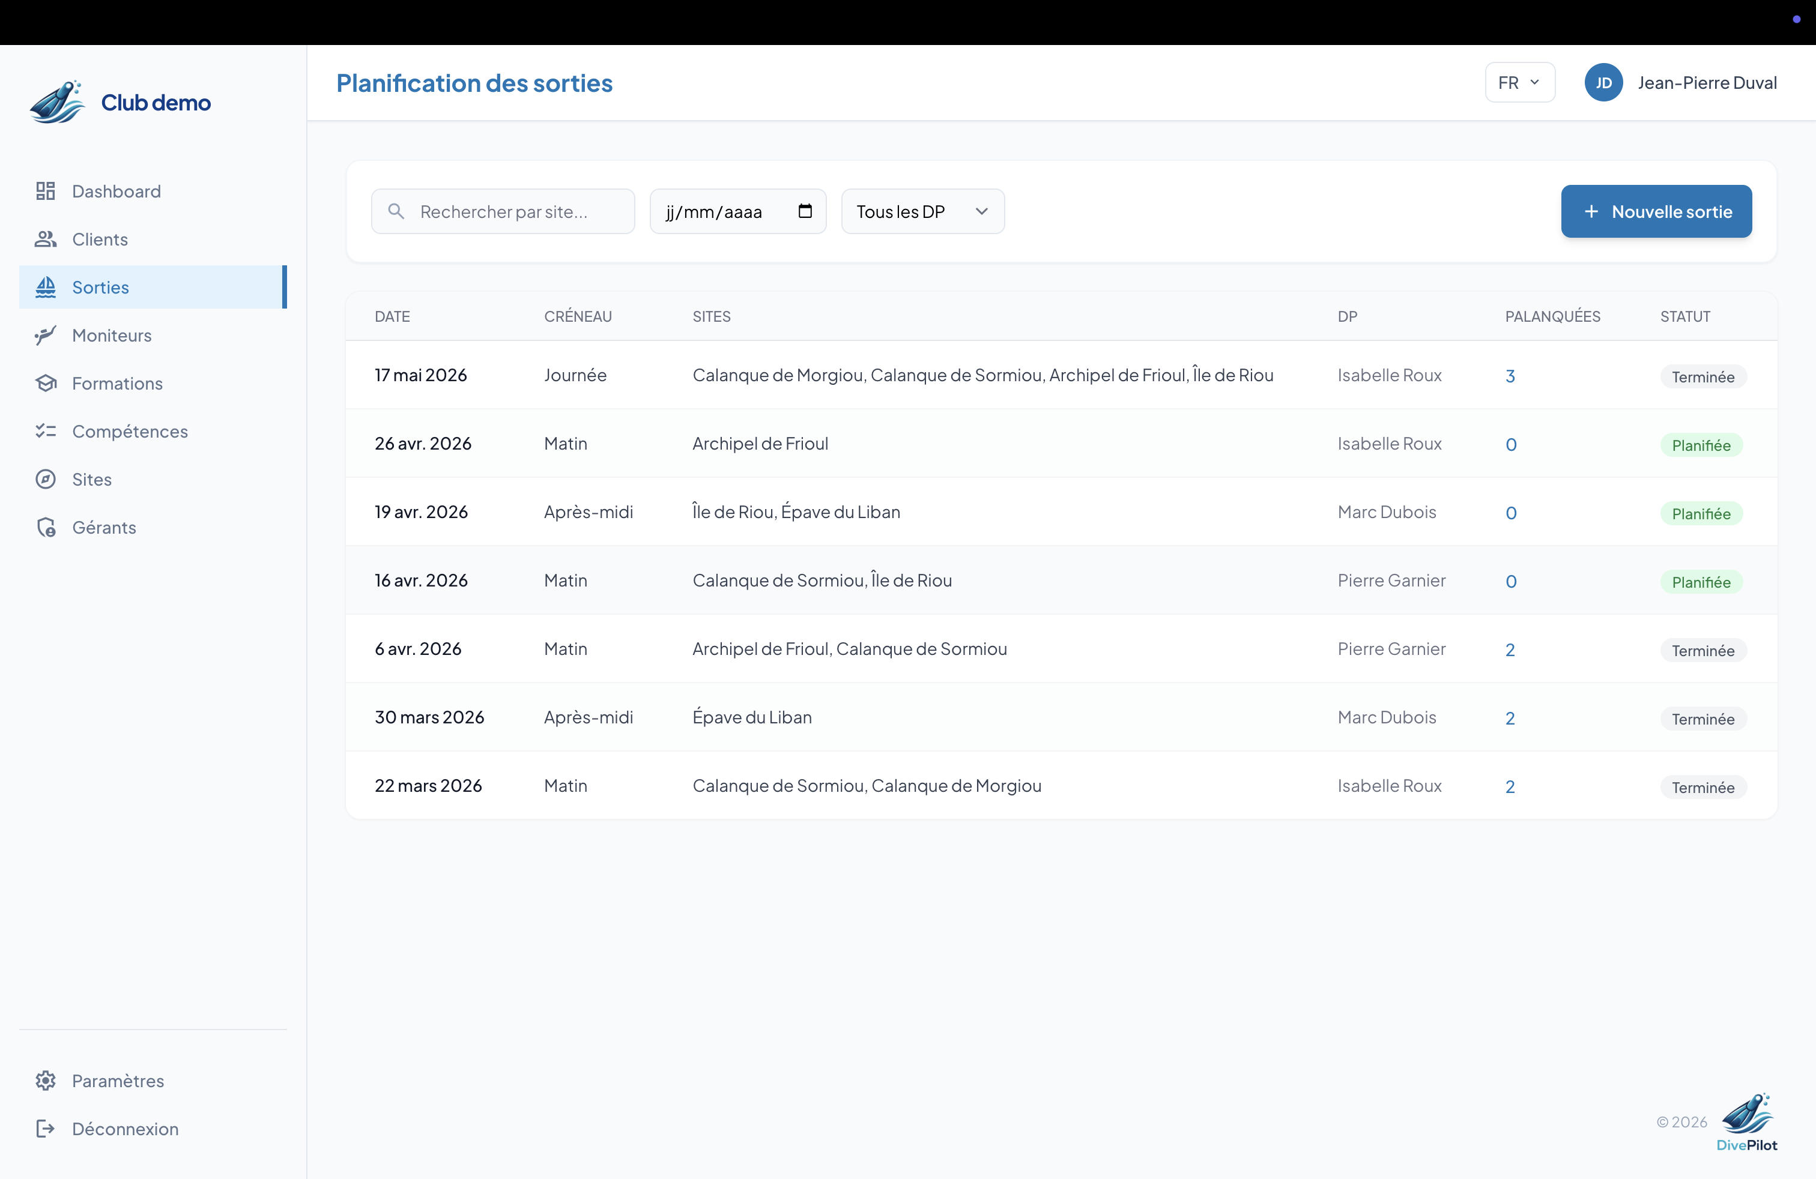This screenshot has height=1179, width=1816.
Task: Open palanquées count 3 for 17 mai
Action: 1510,376
